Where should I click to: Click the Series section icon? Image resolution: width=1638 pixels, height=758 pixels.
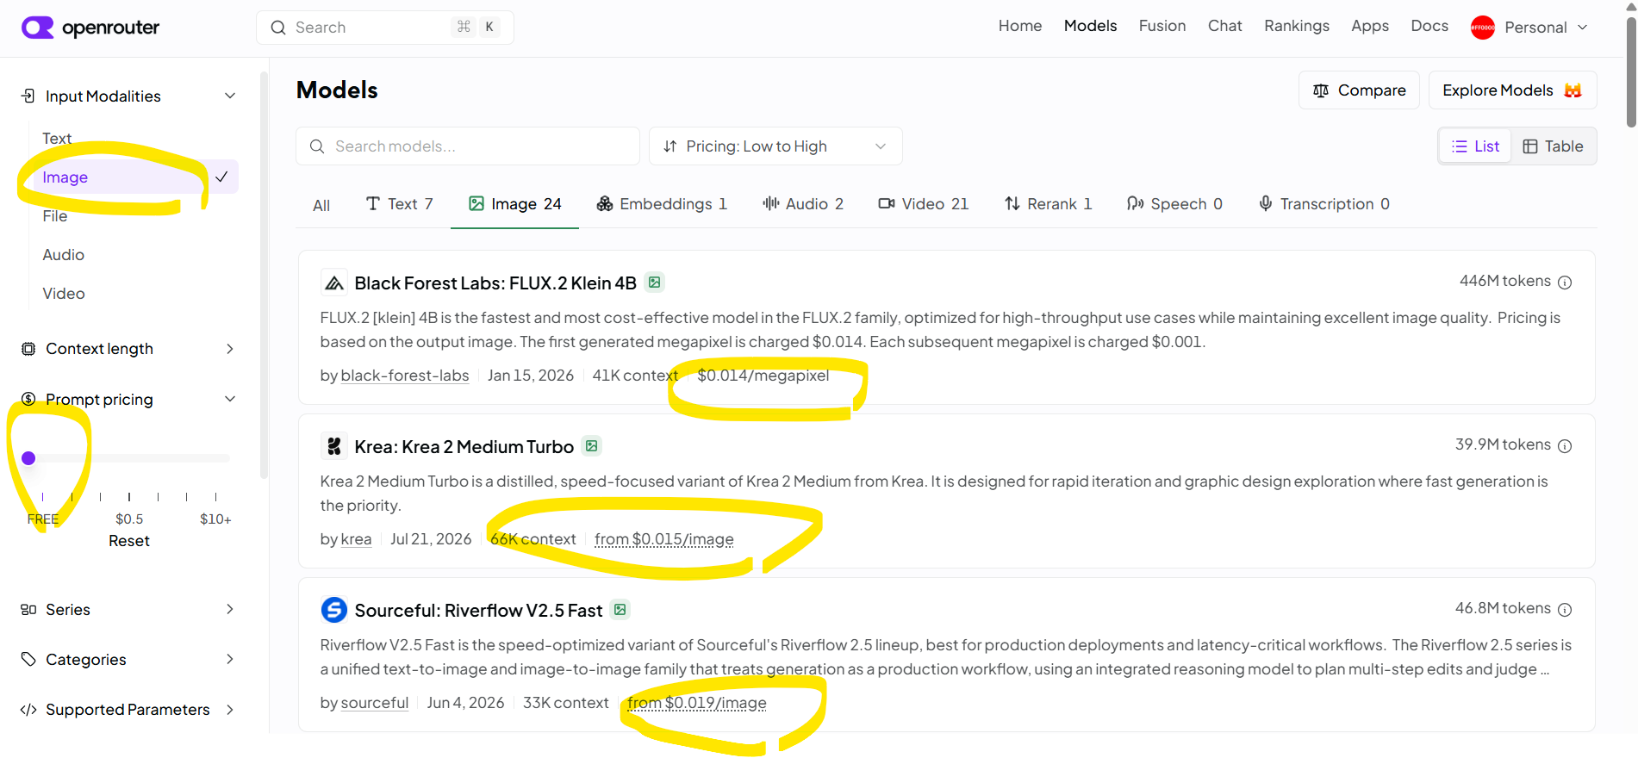[28, 610]
